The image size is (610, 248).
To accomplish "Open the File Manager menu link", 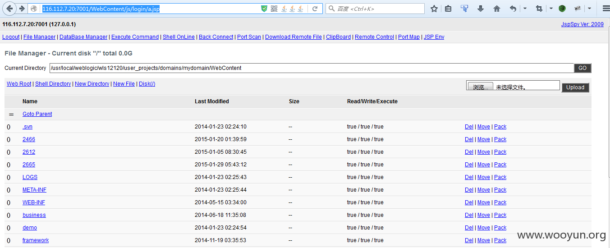I will click(39, 37).
